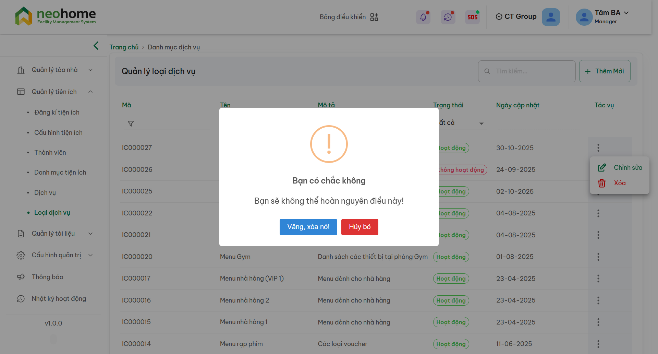Click the Thêm Mới add button
This screenshot has width=658, height=354.
(x=605, y=71)
